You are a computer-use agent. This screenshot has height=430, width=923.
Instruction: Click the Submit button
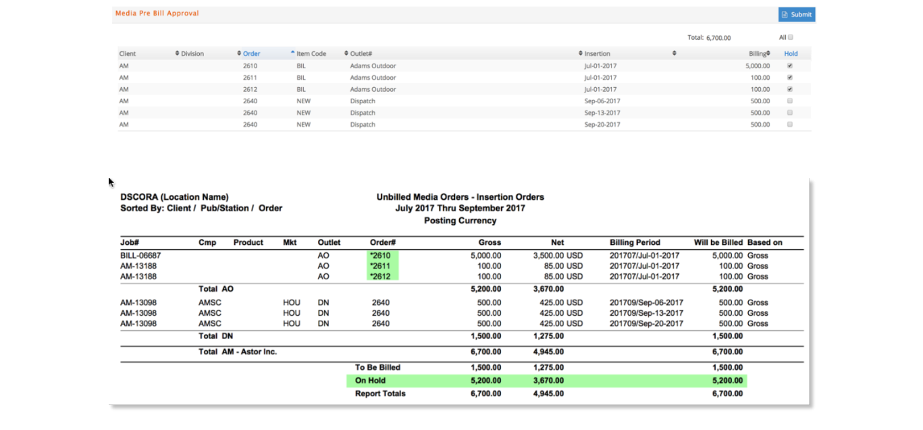tap(797, 14)
